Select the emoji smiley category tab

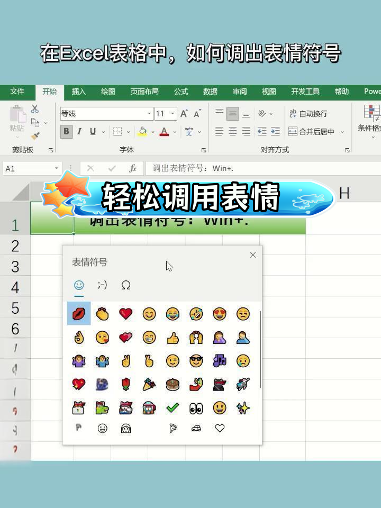(79, 285)
